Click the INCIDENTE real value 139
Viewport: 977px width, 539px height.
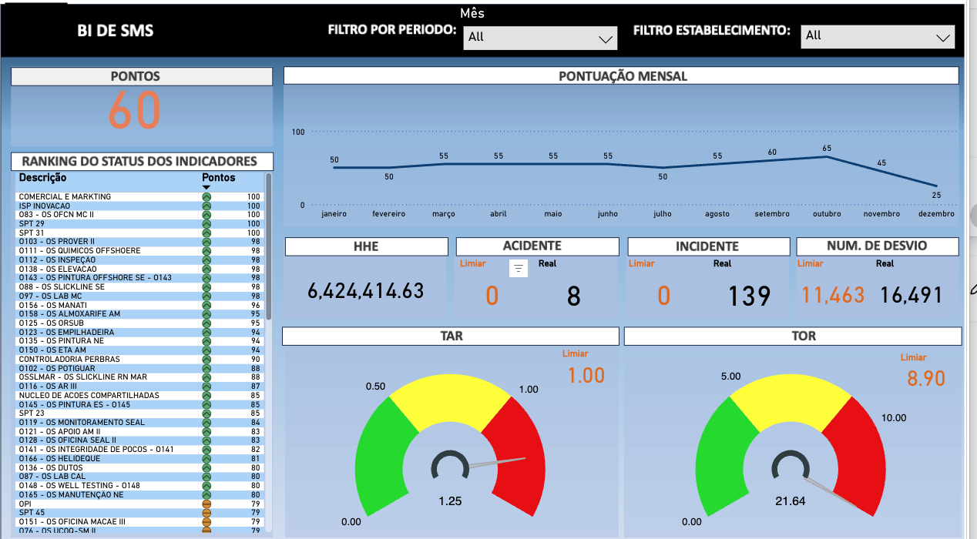coord(750,296)
